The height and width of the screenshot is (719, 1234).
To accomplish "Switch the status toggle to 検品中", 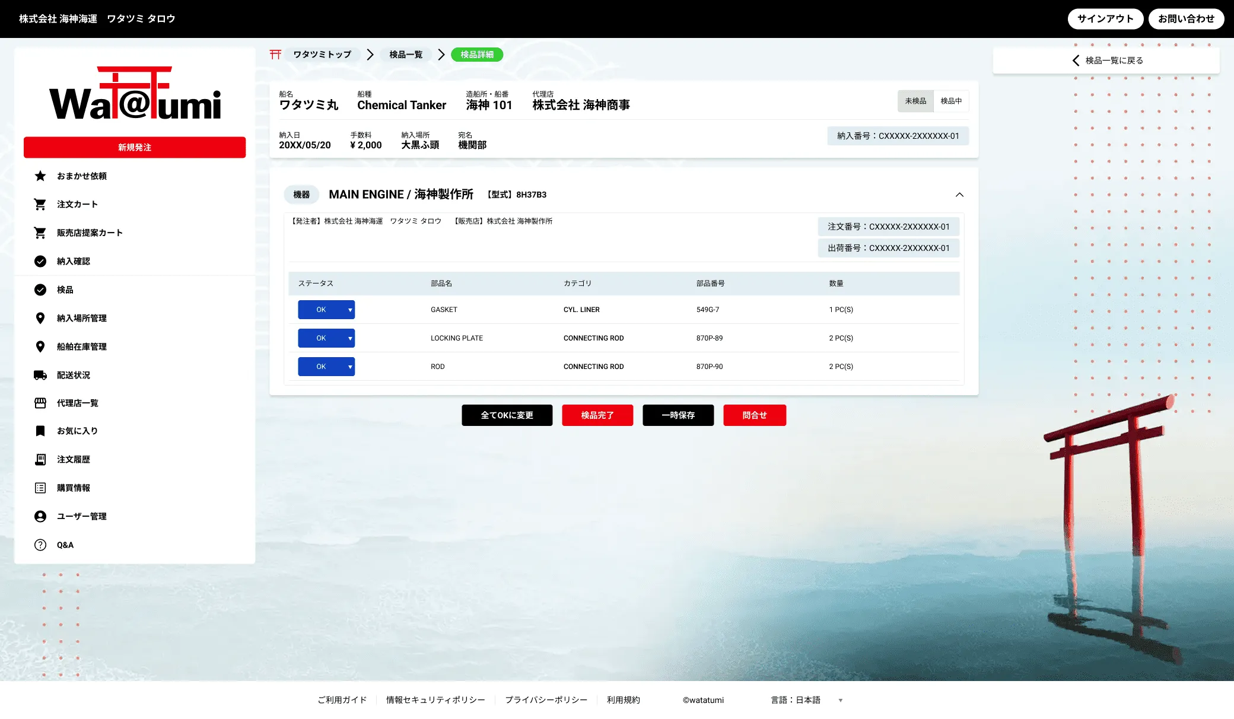I will click(x=951, y=101).
